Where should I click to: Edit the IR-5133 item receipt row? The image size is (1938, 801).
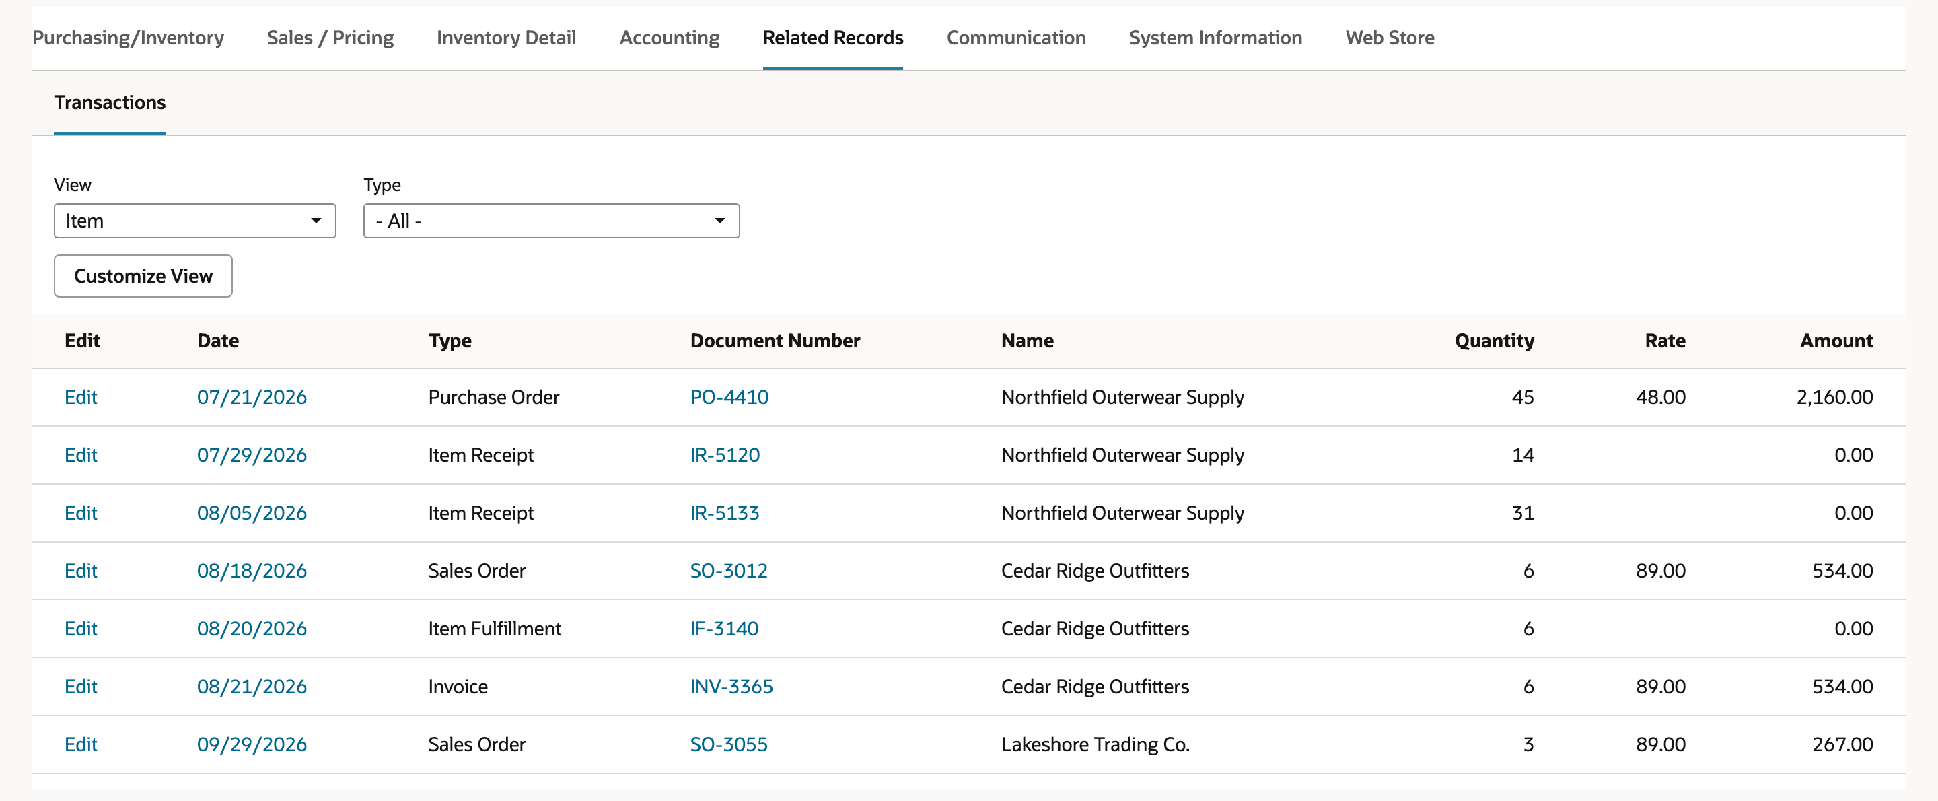(x=81, y=513)
